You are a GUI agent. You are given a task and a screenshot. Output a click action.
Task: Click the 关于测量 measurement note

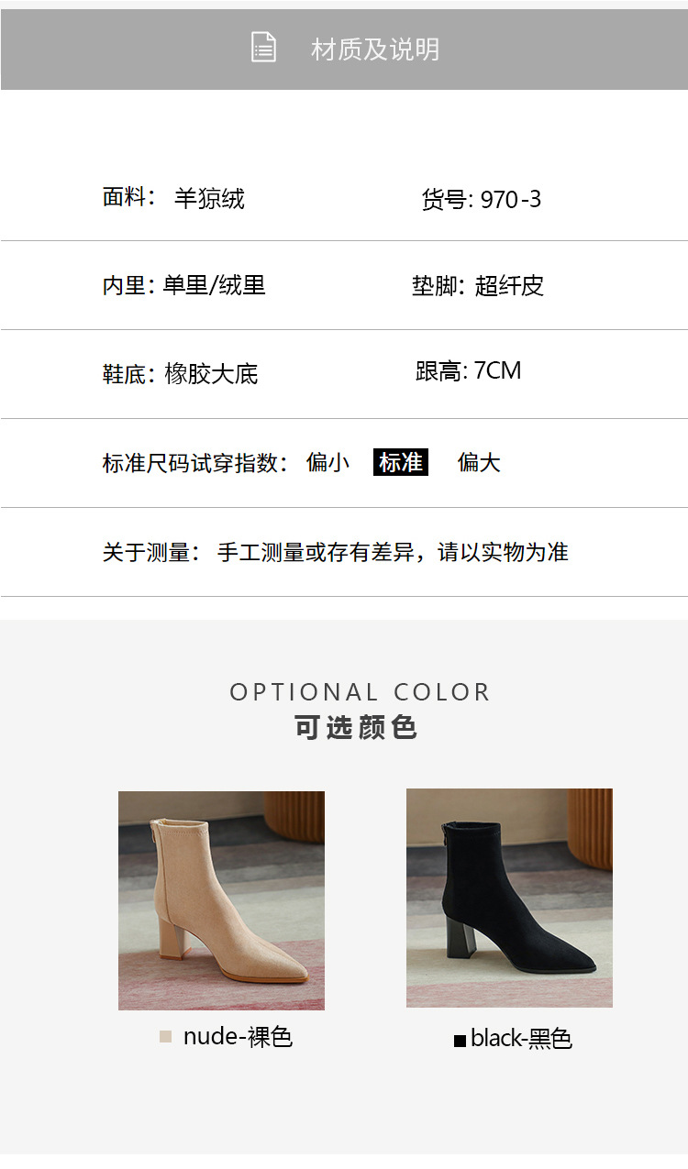[335, 552]
